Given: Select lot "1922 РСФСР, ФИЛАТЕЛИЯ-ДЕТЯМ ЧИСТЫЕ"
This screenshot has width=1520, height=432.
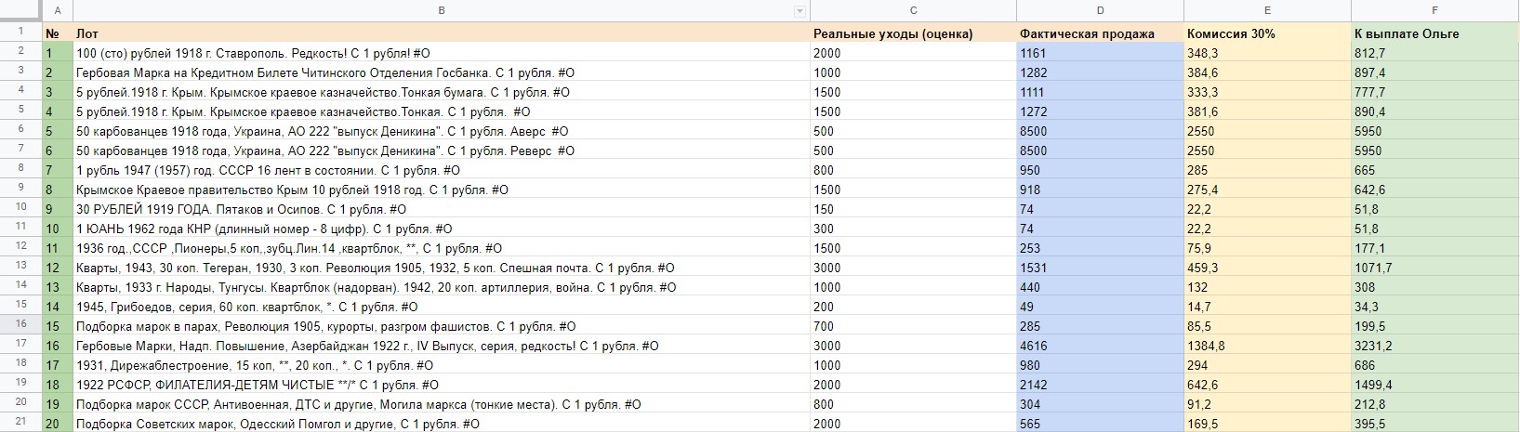Looking at the screenshot, I should coord(442,385).
